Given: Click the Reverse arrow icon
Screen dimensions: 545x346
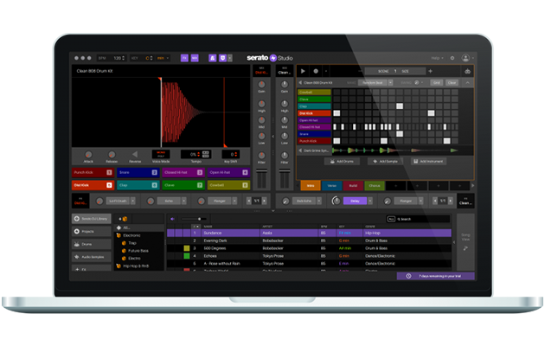Looking at the screenshot, I should click(x=136, y=154).
